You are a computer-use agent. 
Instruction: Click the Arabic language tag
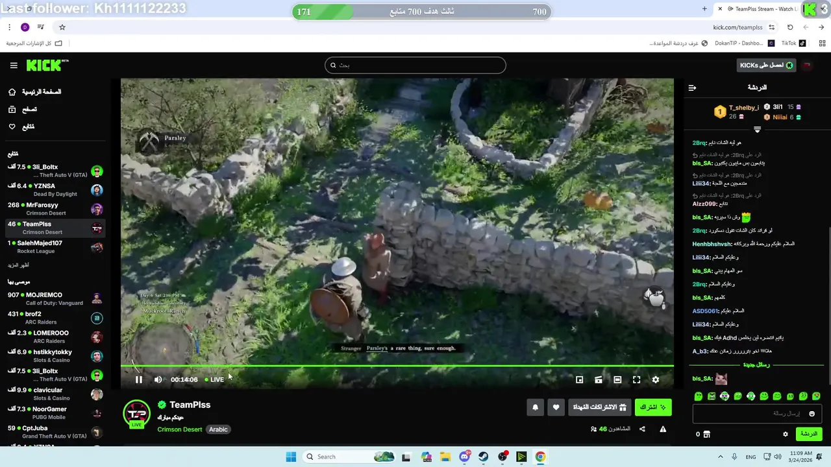[218, 429]
